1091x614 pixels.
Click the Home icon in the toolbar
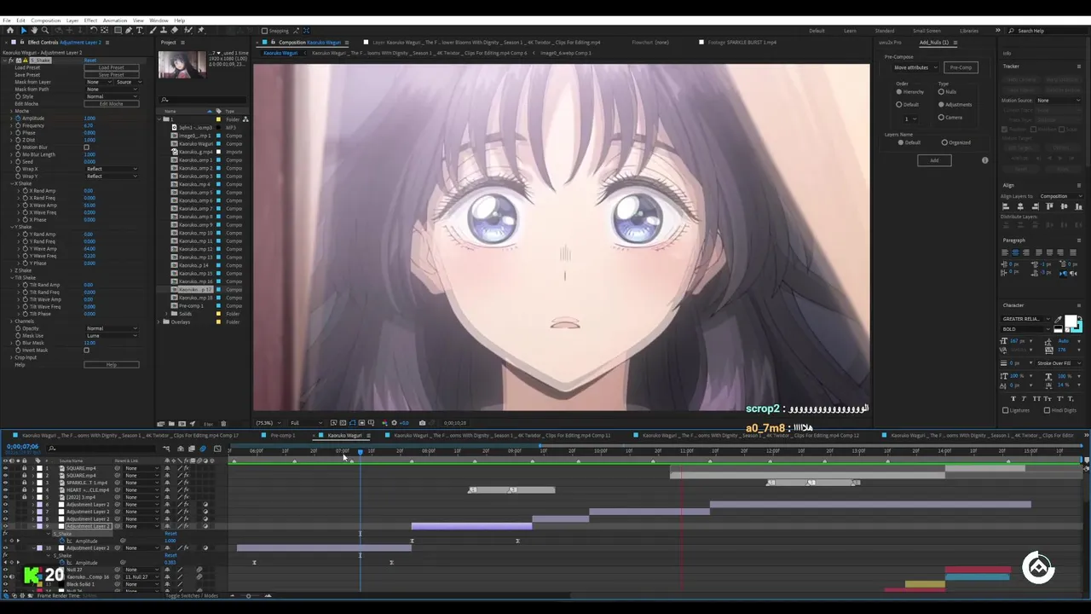pyautogui.click(x=10, y=31)
